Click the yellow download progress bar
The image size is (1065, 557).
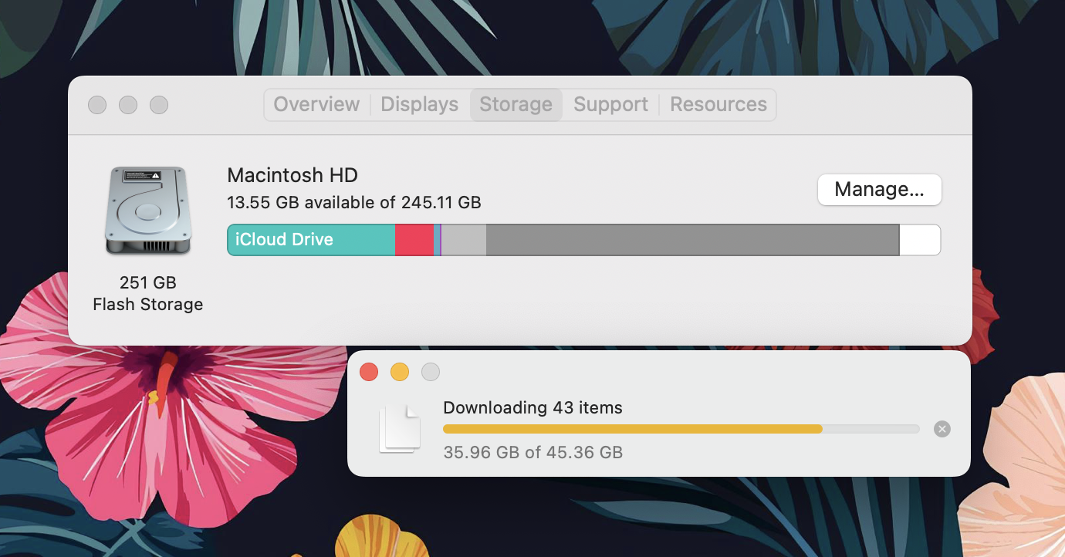(x=632, y=429)
